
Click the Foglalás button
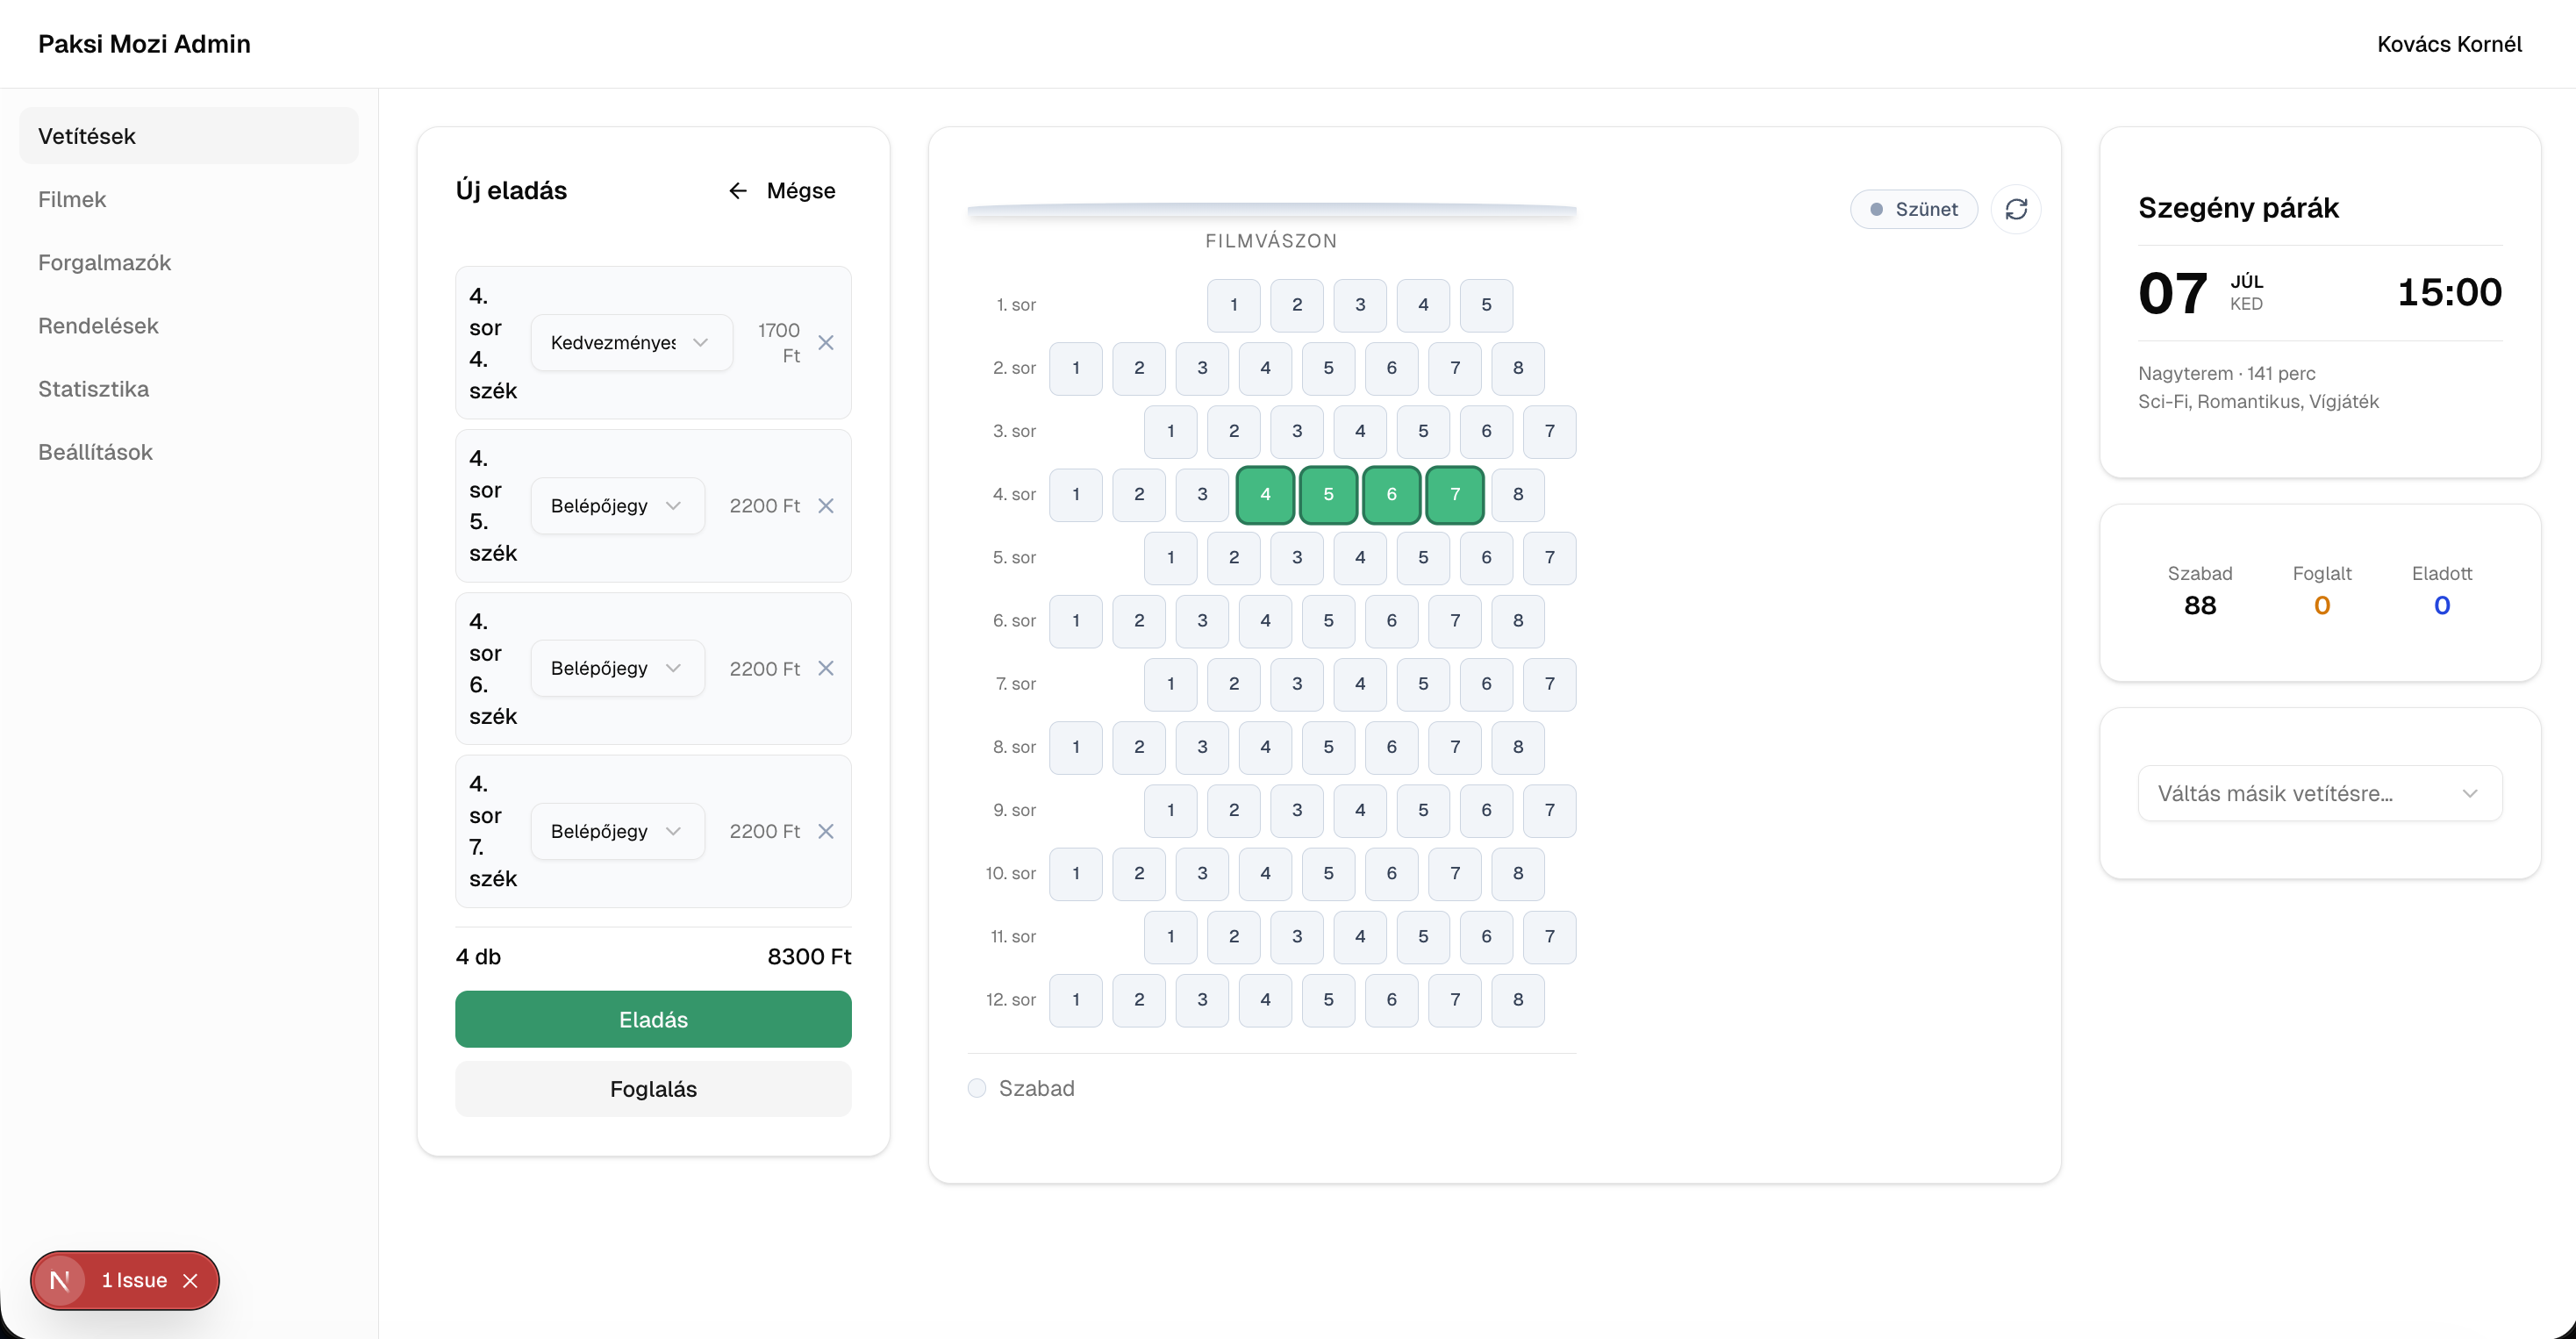click(653, 1089)
